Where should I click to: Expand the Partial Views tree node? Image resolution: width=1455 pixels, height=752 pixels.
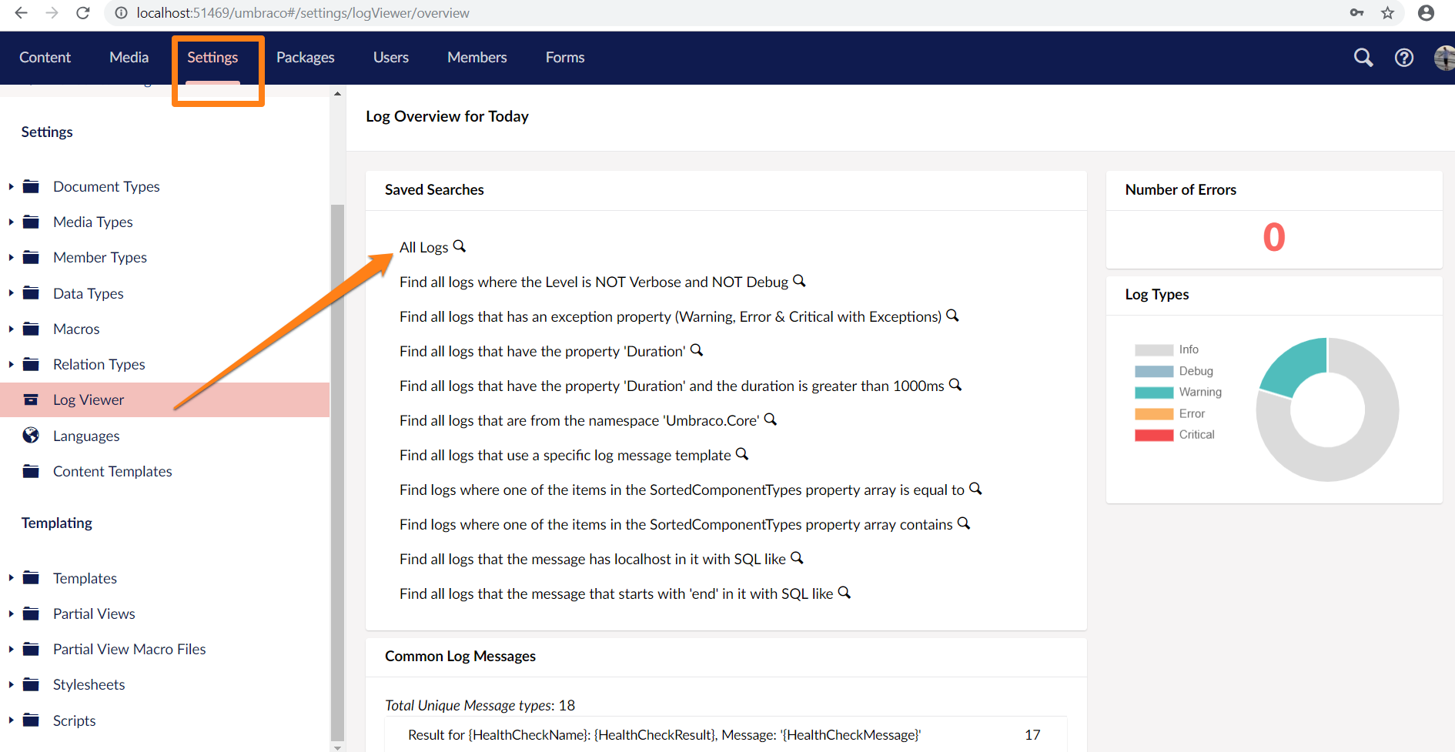click(11, 613)
